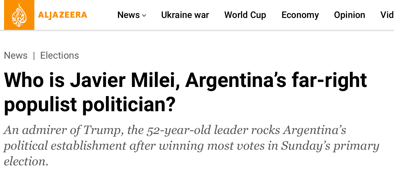
Task: Select the Opinion tab in the header
Action: pos(349,15)
